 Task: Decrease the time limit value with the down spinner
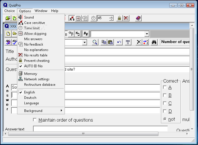[111, 19]
